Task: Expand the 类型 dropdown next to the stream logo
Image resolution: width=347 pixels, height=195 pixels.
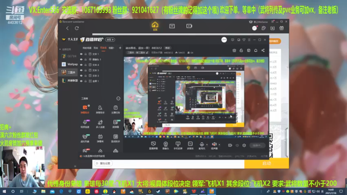Action: click(110, 39)
